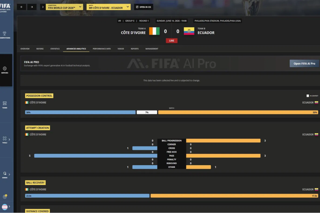Click the Ecuador flag in scoreboard
Image resolution: width=320 pixels, height=213 pixels.
[x=189, y=31]
